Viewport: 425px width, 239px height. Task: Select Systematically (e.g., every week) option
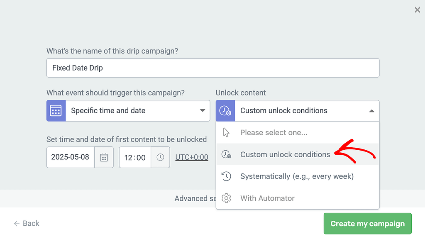pyautogui.click(x=298, y=176)
